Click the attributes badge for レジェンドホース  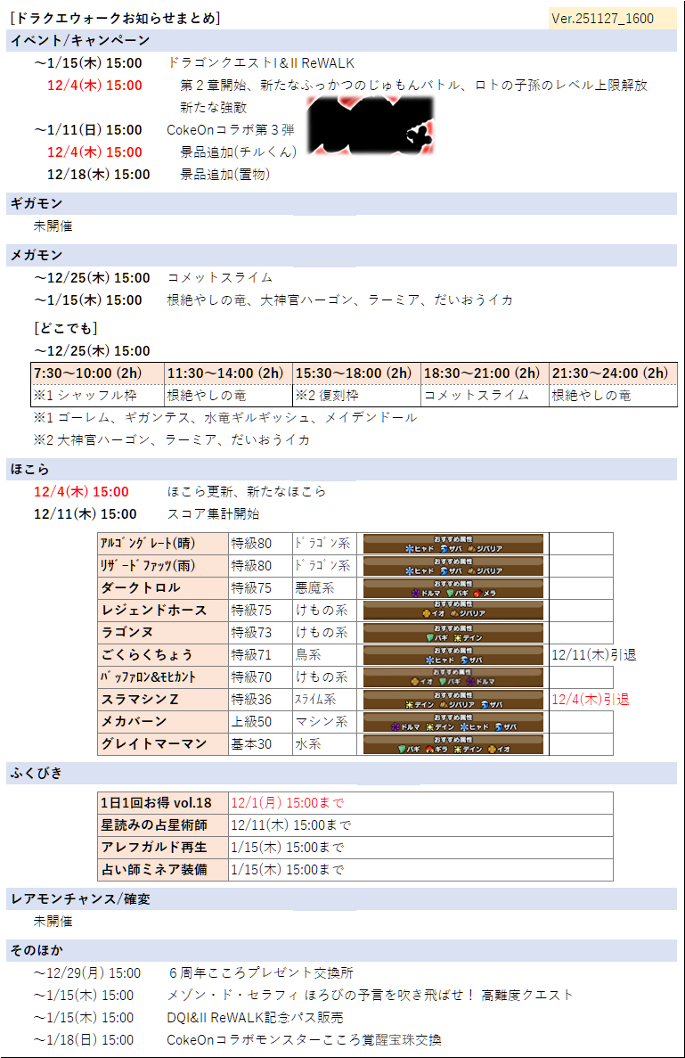(453, 611)
